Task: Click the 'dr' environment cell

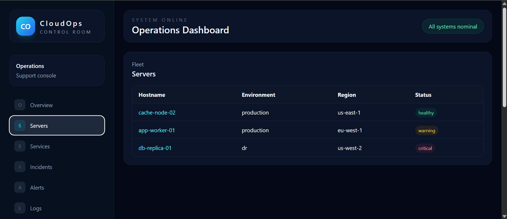Action: (x=244, y=148)
